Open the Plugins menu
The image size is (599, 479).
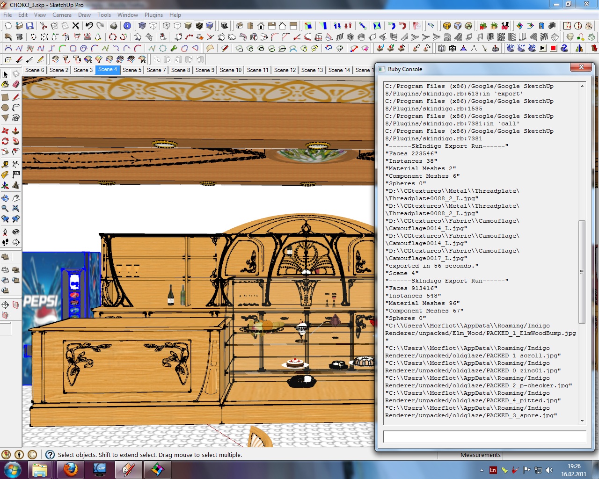tap(153, 15)
